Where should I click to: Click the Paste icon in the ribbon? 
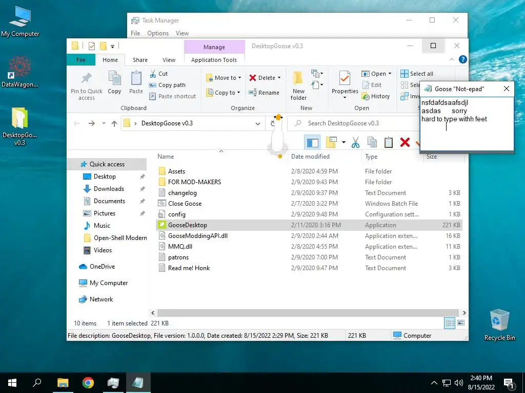coord(136,82)
